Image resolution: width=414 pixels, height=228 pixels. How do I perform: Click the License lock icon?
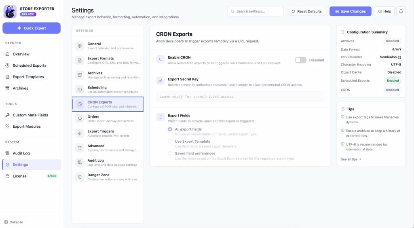click(x=7, y=176)
